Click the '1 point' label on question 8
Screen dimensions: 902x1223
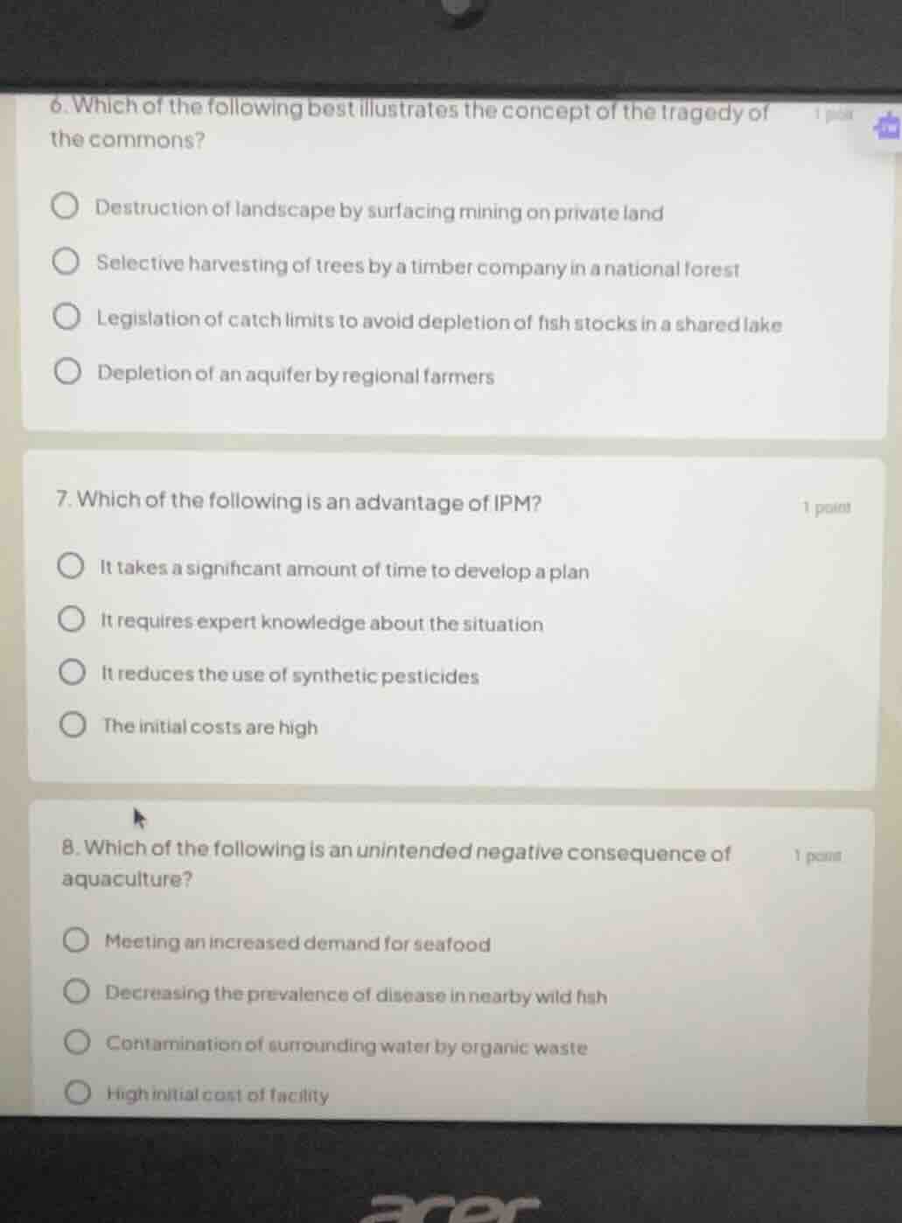pyautogui.click(x=818, y=856)
